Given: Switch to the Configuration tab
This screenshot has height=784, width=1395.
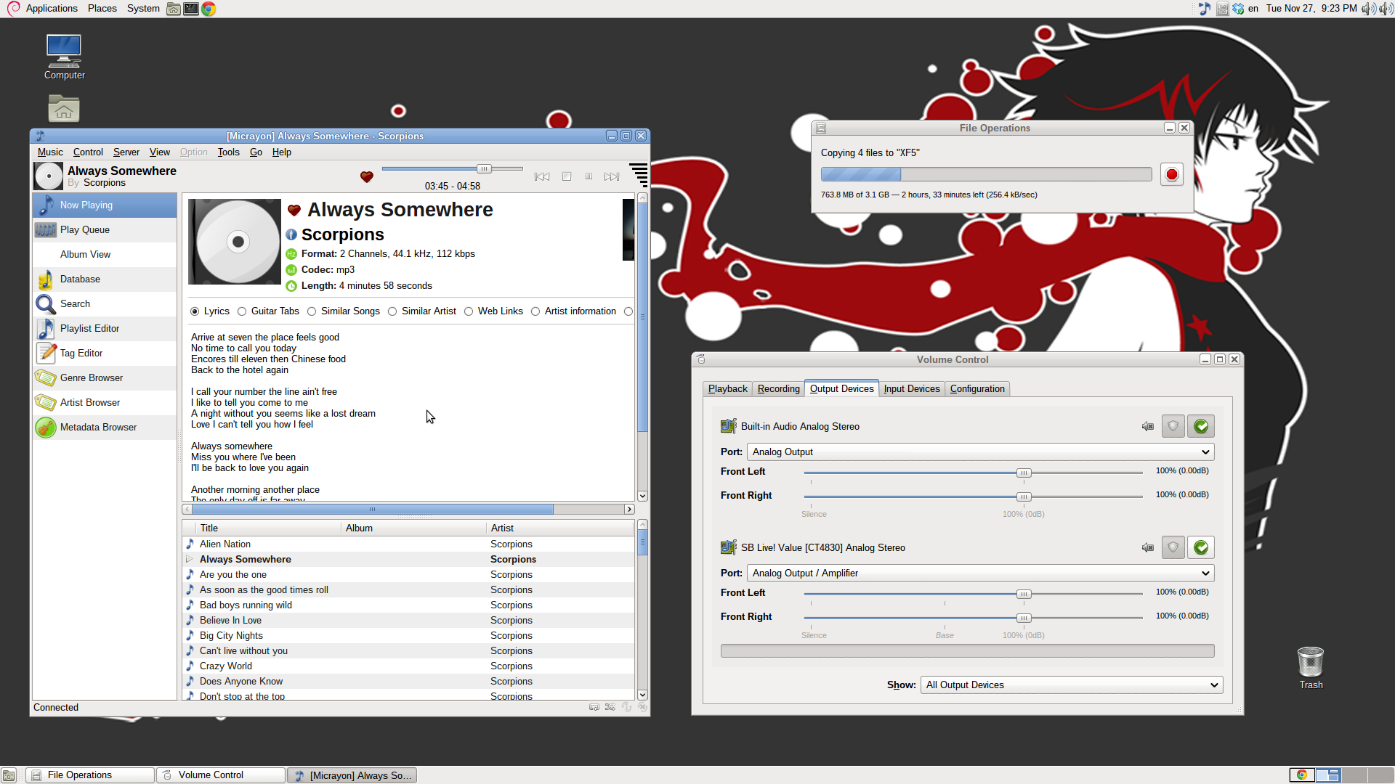Looking at the screenshot, I should (x=977, y=389).
